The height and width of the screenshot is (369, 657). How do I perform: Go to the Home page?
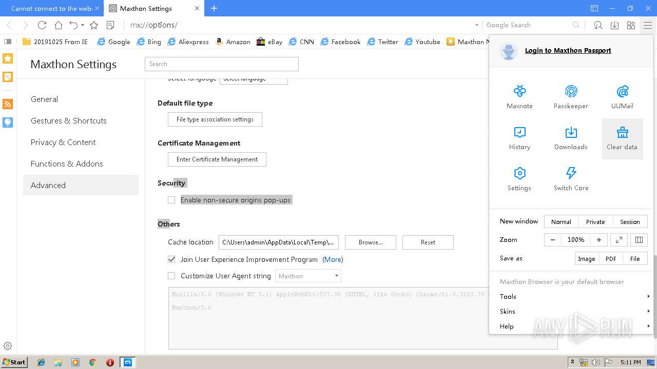click(x=59, y=25)
